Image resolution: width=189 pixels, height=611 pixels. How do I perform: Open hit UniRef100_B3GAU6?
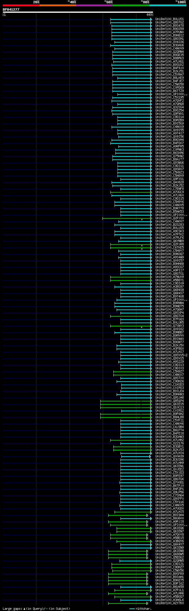170,45
